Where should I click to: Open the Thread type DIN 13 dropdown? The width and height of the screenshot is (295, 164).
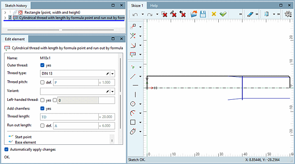pyautogui.click(x=112, y=74)
